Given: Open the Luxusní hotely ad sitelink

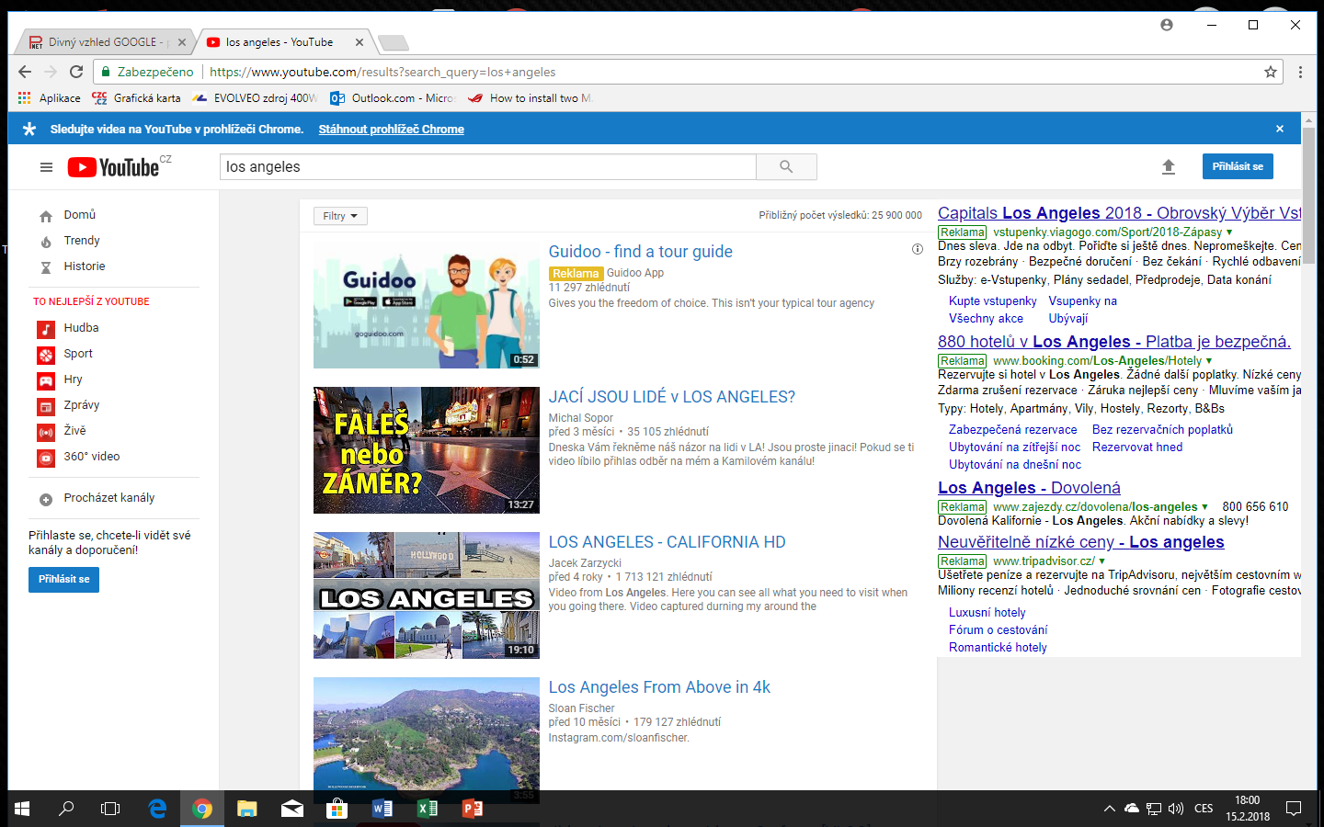Looking at the screenshot, I should (x=987, y=613).
